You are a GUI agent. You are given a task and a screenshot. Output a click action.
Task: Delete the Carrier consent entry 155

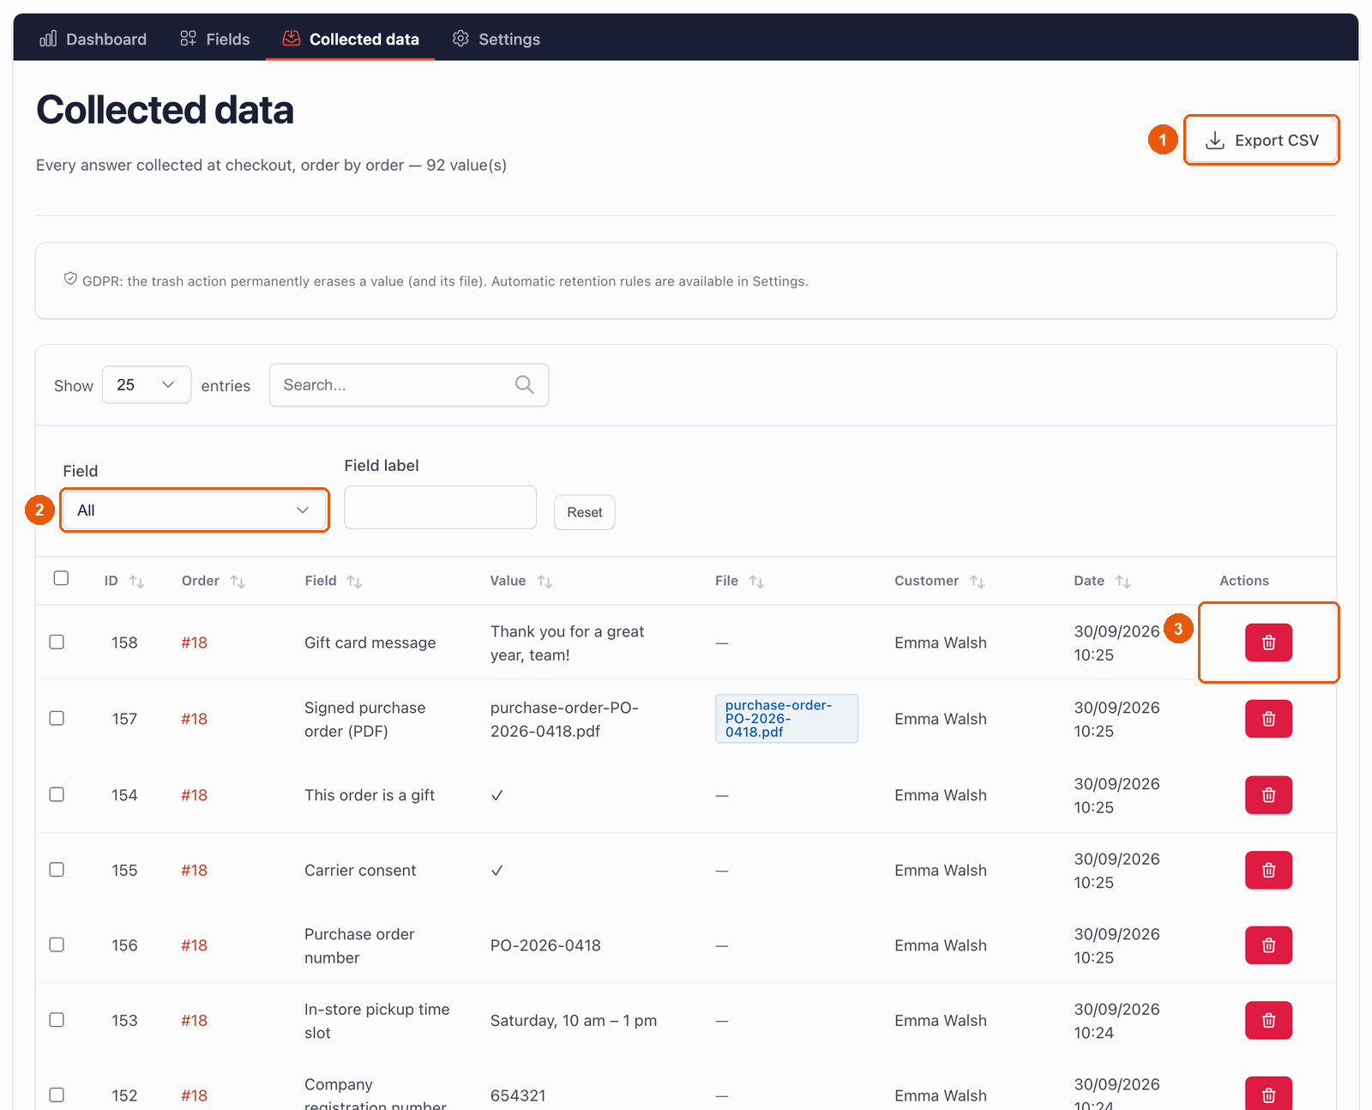(x=1268, y=870)
